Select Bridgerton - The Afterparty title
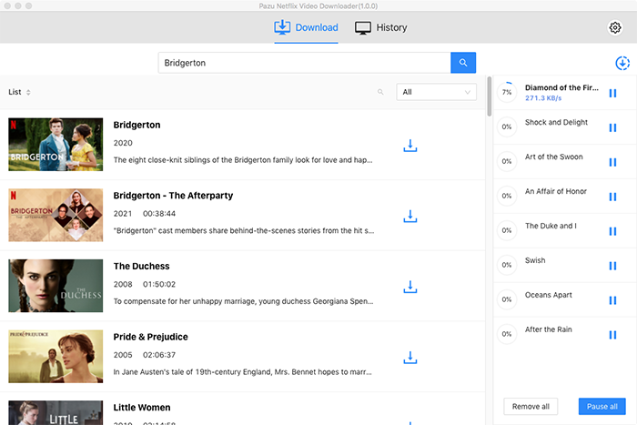 (x=173, y=196)
